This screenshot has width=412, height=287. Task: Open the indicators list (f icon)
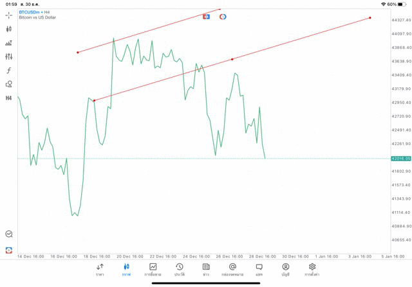coord(9,71)
